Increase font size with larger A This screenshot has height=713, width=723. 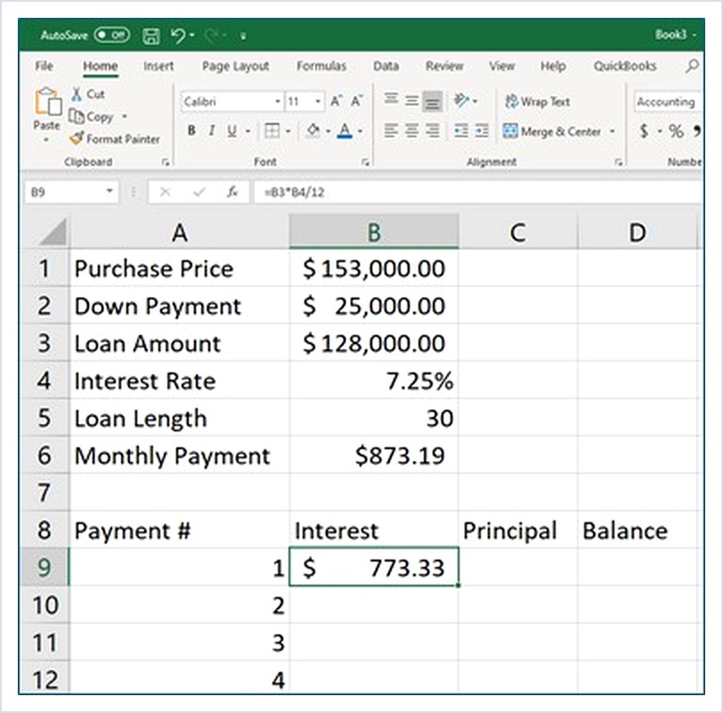click(337, 101)
